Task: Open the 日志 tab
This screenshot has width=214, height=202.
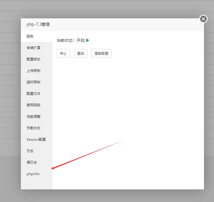Action: point(37,151)
